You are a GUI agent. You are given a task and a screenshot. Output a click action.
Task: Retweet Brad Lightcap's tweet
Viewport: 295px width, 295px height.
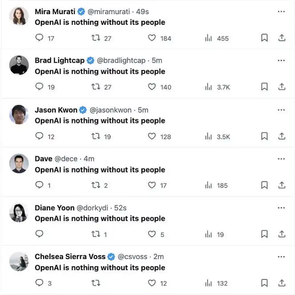click(x=95, y=87)
